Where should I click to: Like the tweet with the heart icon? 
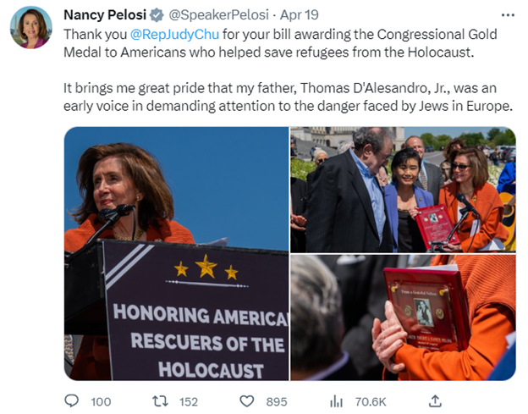pyautogui.click(x=247, y=401)
